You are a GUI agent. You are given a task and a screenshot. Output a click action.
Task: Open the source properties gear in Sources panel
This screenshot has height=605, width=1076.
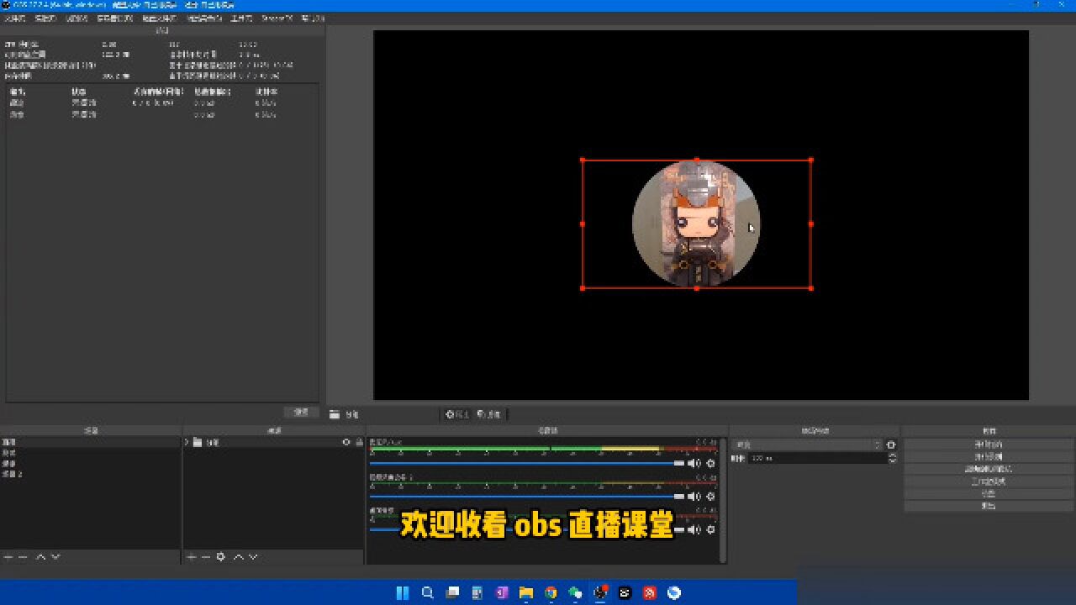tap(219, 556)
